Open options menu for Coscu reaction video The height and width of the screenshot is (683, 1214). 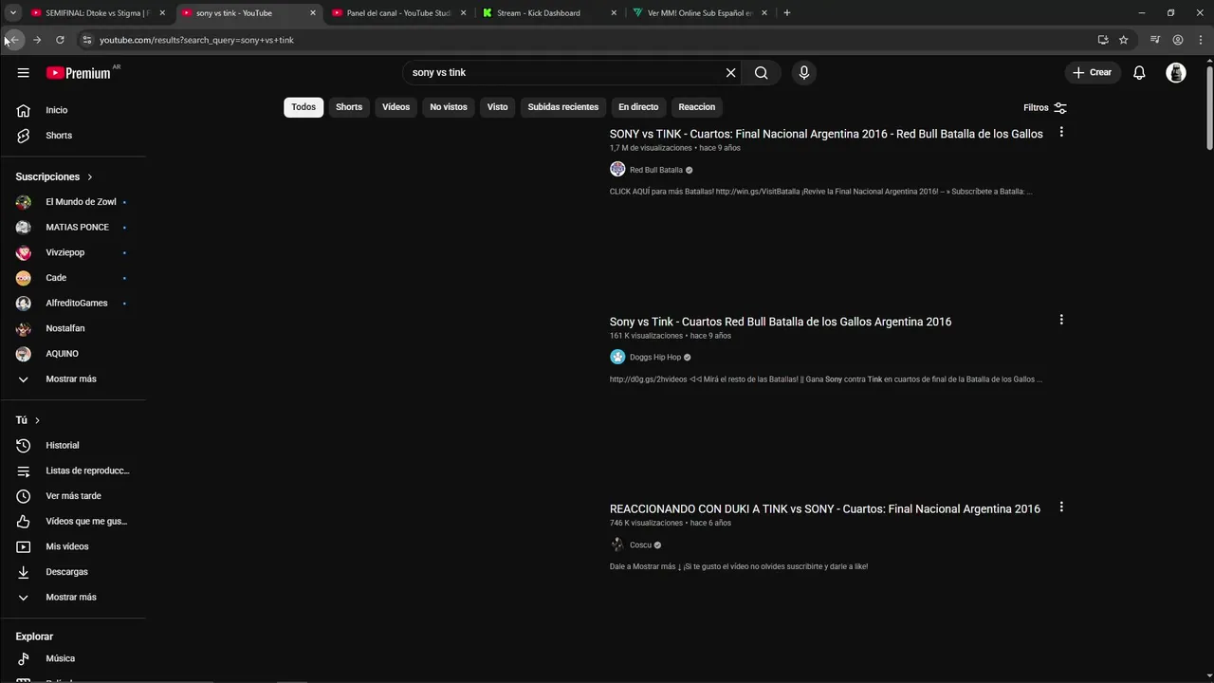tap(1061, 508)
